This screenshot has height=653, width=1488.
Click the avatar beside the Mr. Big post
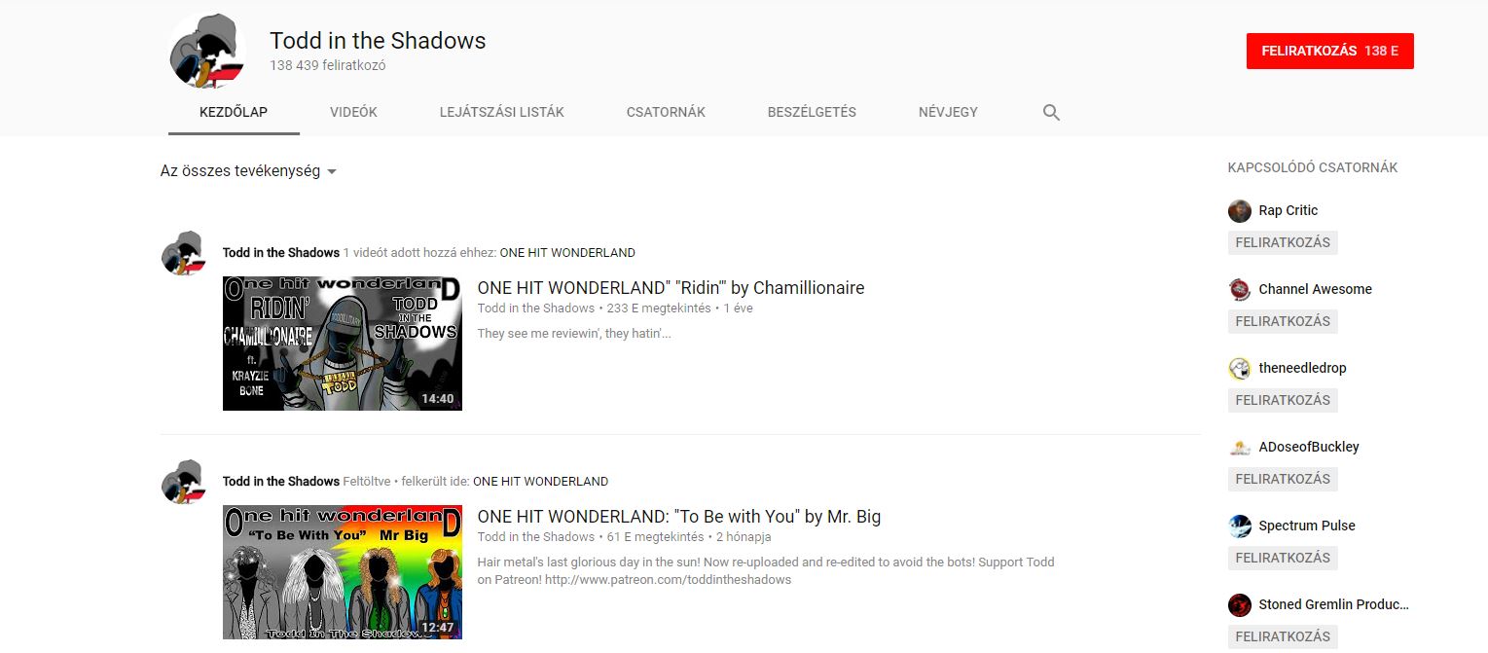pos(183,482)
